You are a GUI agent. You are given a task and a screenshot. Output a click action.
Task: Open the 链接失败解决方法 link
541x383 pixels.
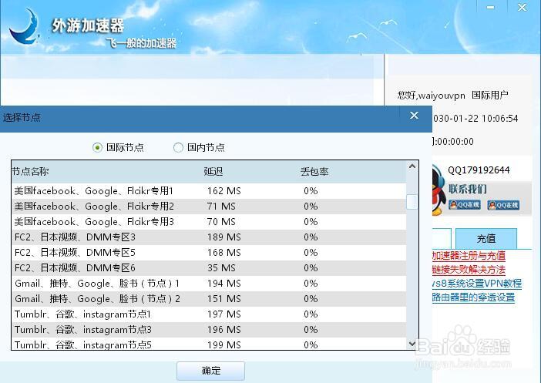coord(469,270)
